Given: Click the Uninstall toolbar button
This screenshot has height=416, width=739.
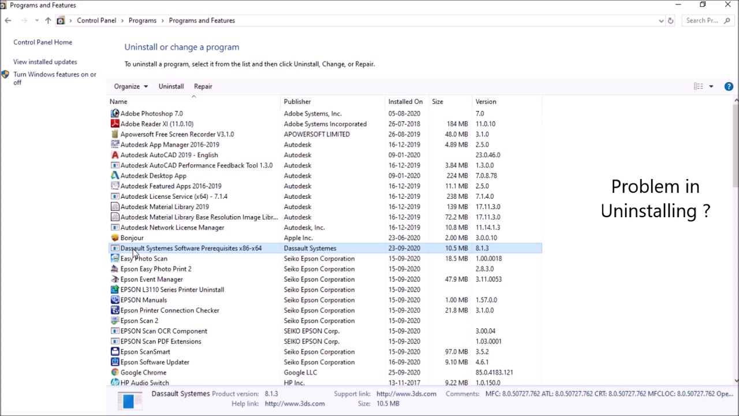Looking at the screenshot, I should coord(171,87).
